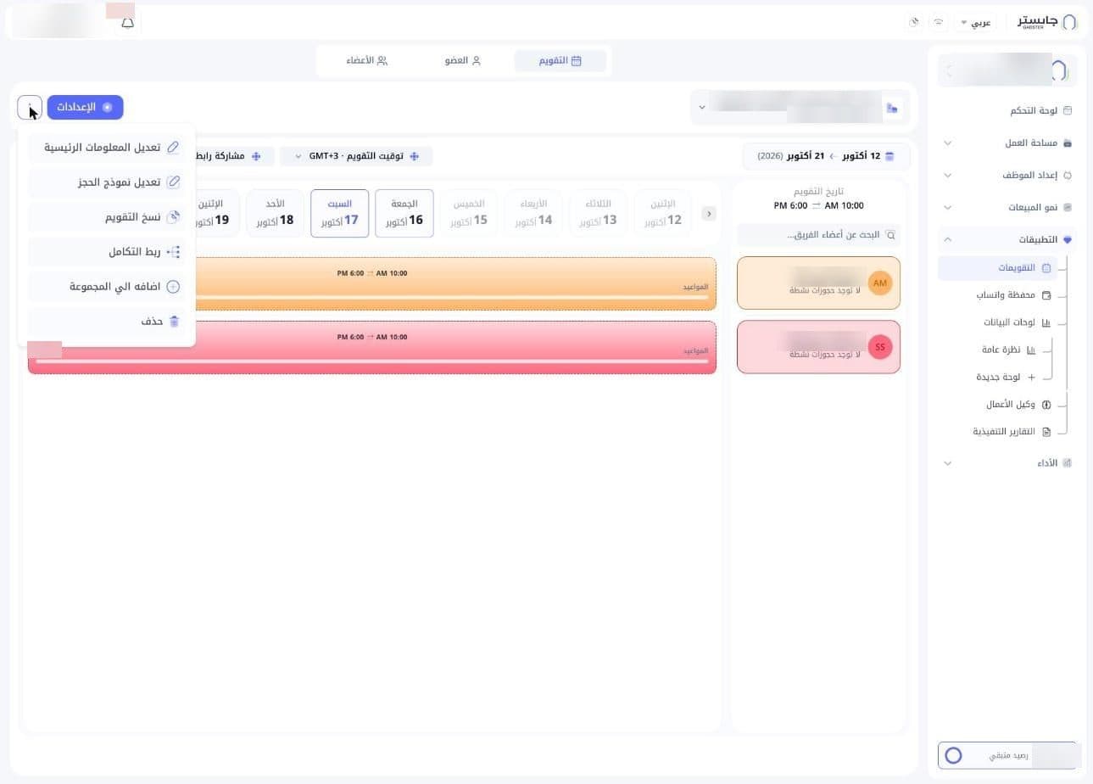
Task: Click the calendar group icon in selector
Action: (891, 108)
